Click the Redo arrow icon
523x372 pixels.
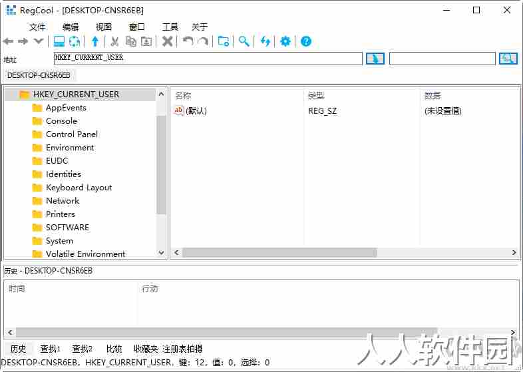203,41
